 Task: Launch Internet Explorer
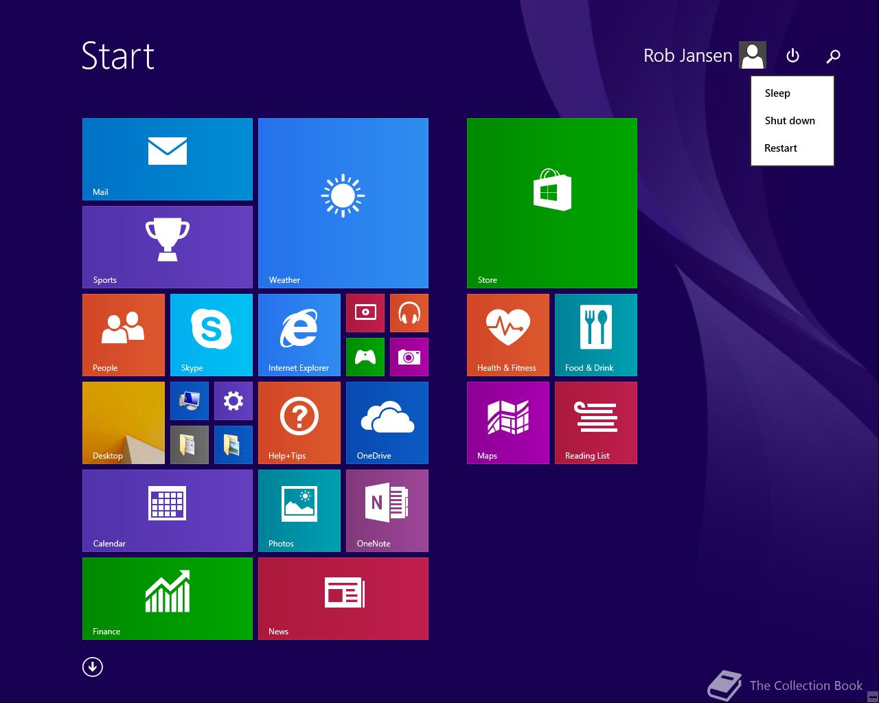tap(299, 334)
